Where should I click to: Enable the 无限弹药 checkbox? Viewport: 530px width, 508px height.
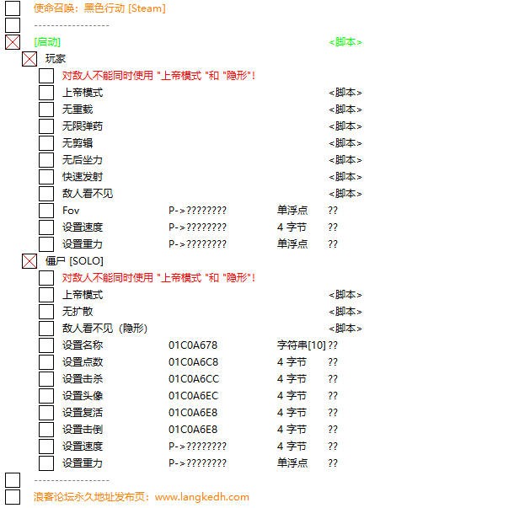pyautogui.click(x=46, y=126)
